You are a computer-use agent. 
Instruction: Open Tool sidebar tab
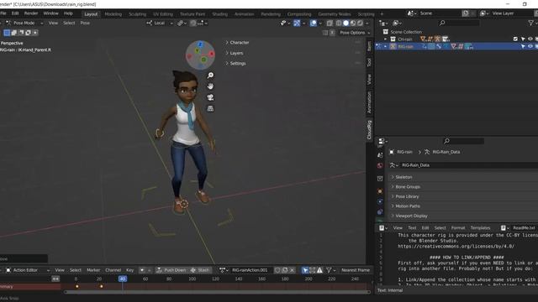[369, 62]
